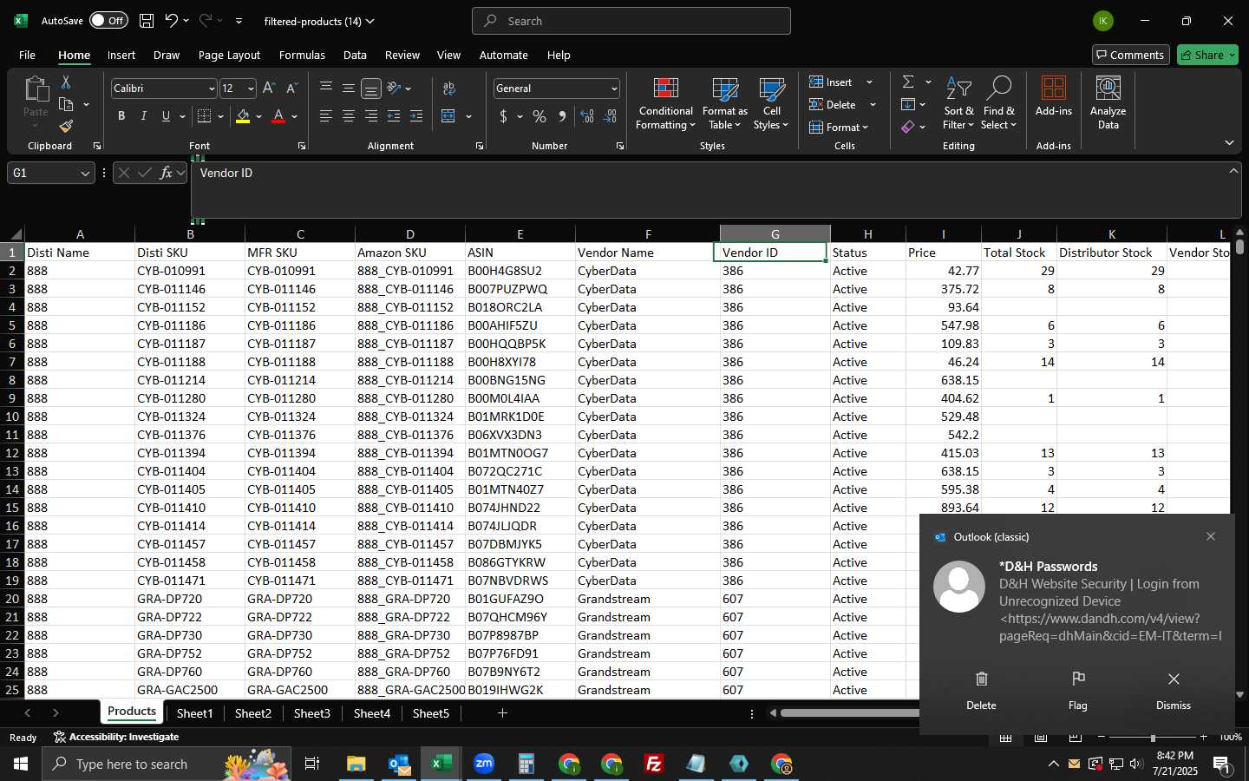Screen dimensions: 1249x781
Task: Open the Name Box dropdown arrow
Action: coord(85,174)
